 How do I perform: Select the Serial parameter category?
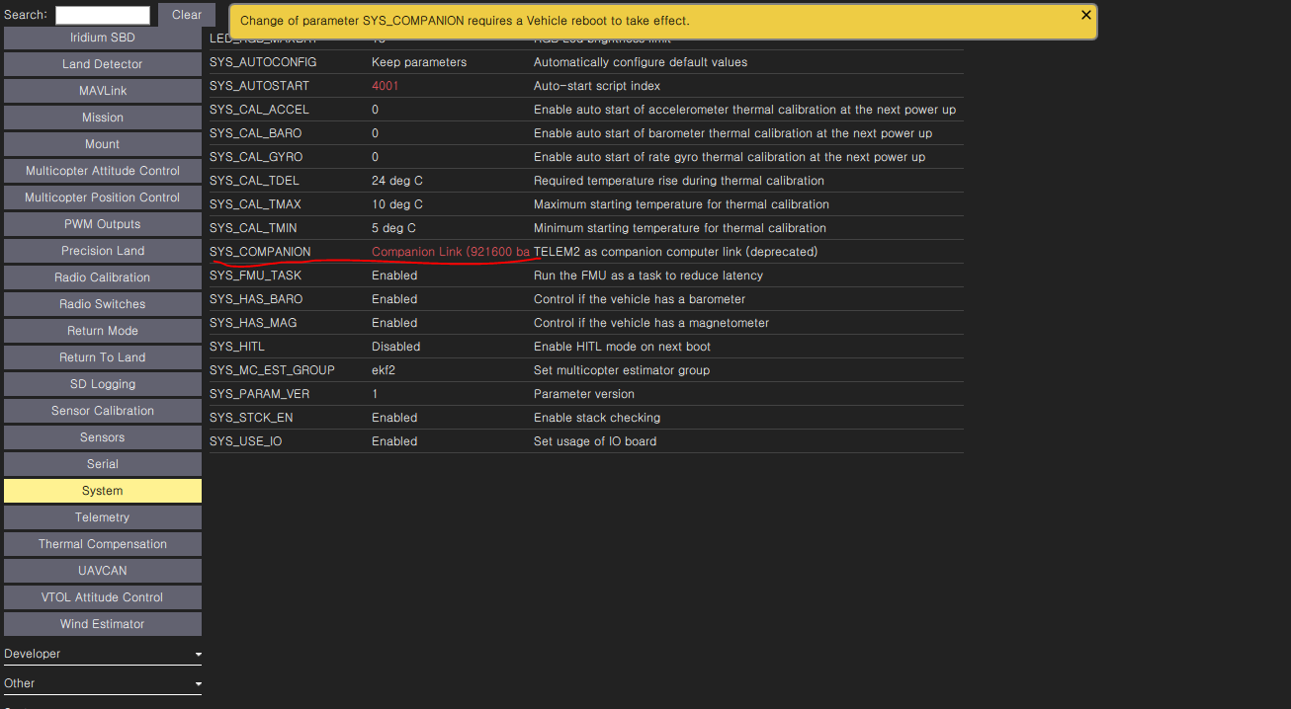102,463
